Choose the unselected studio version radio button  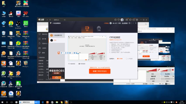tap(127, 59)
